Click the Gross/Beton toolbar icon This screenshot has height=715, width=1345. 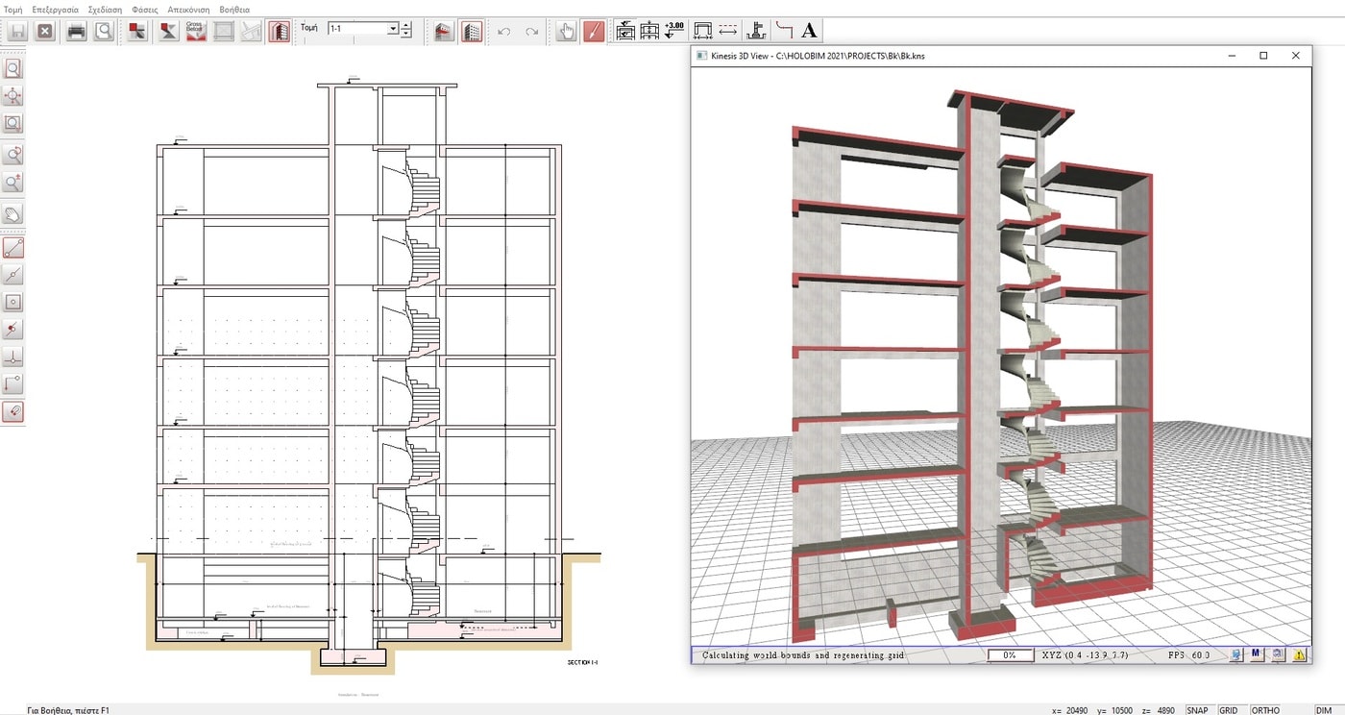pyautogui.click(x=196, y=31)
